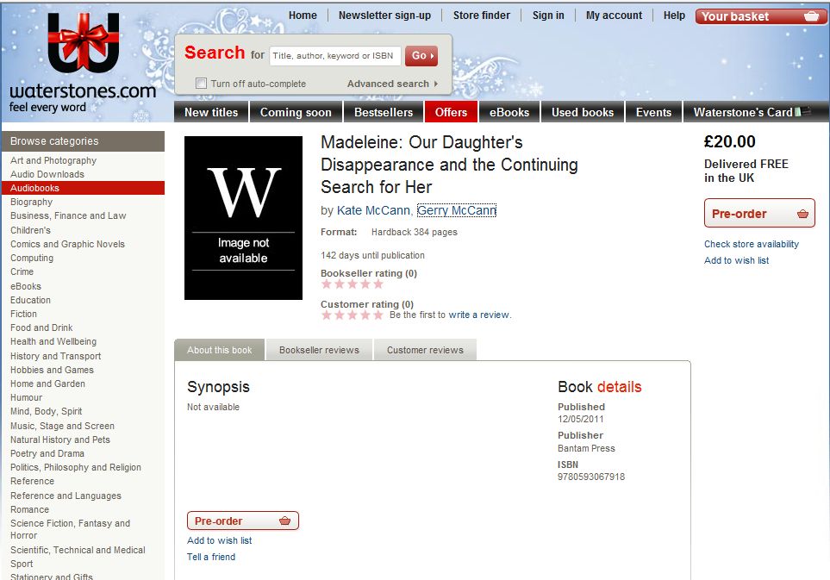
Task: Click the book cover placeholder image
Action: 243,218
